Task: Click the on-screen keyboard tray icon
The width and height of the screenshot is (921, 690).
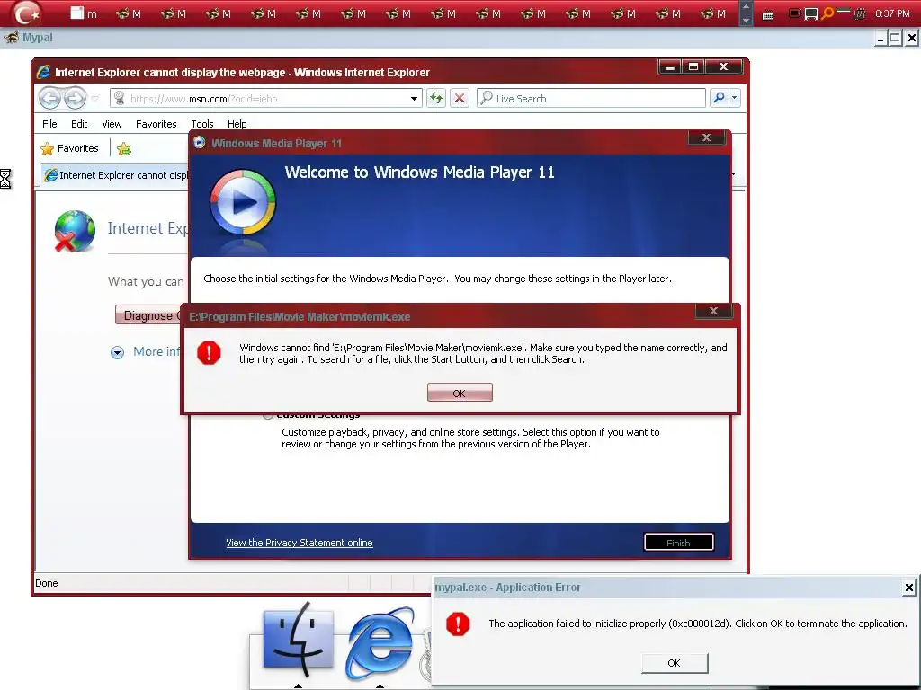Action: (x=768, y=14)
